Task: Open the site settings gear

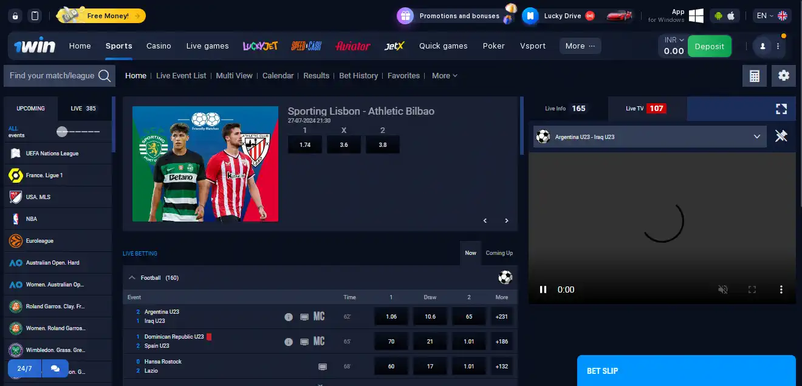Action: click(x=783, y=75)
